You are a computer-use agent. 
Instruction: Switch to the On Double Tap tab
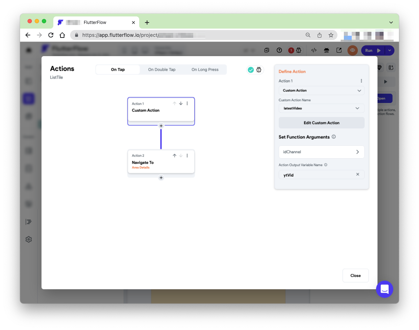[x=162, y=69]
